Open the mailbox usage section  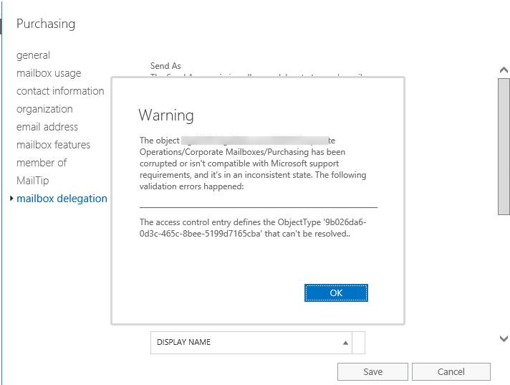pos(49,73)
